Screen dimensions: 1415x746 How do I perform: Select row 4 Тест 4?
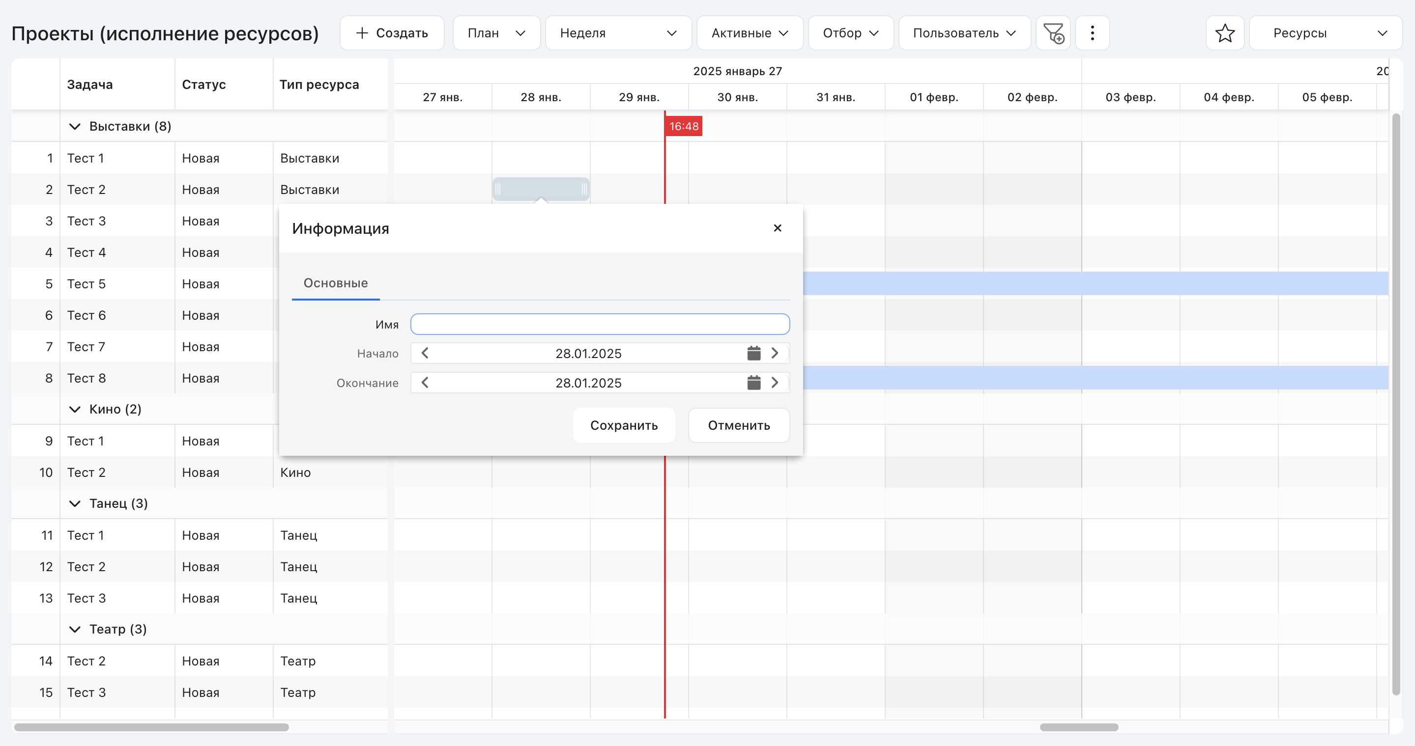pos(145,252)
